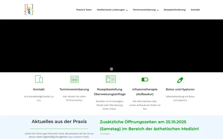Click the 'Aktuelles aus der Praxis' heading
Image resolution: width=223 pixels, height=139 pixels.
[59, 122]
